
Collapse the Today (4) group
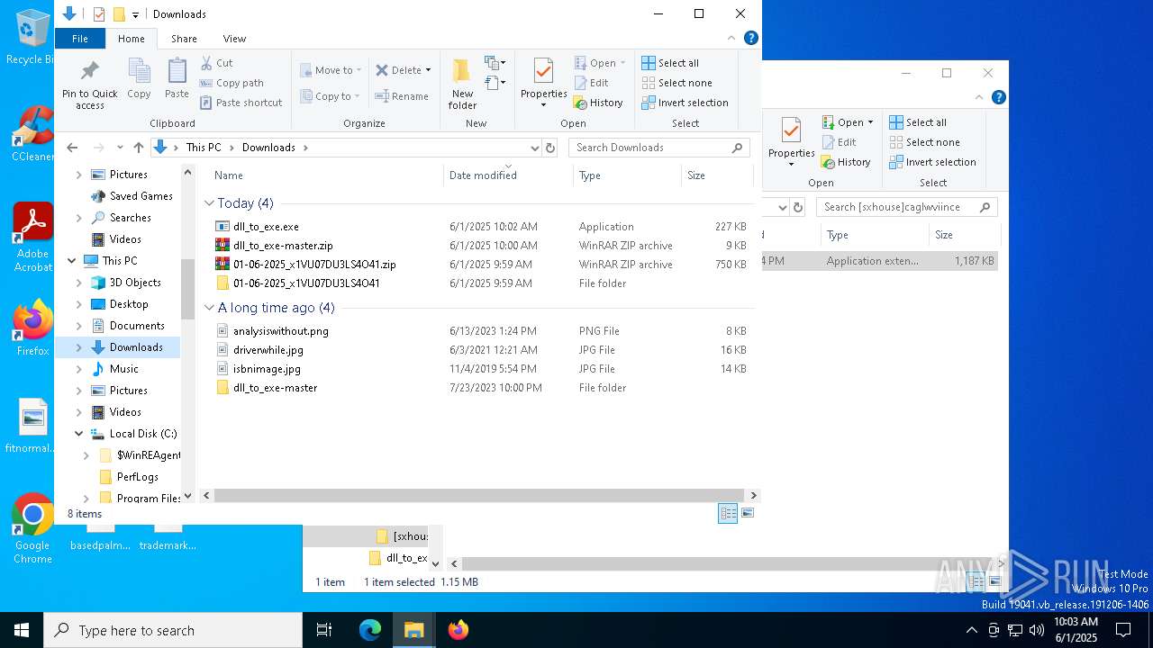pos(209,203)
